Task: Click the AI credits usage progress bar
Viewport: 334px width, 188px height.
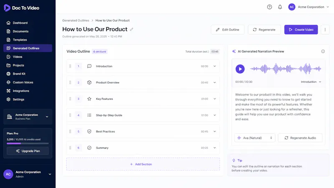Action: coord(28,143)
